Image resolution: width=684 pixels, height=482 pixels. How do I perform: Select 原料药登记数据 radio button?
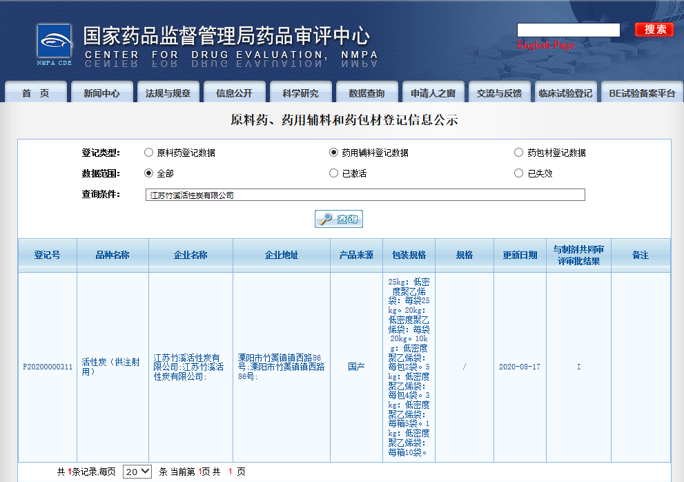(148, 153)
